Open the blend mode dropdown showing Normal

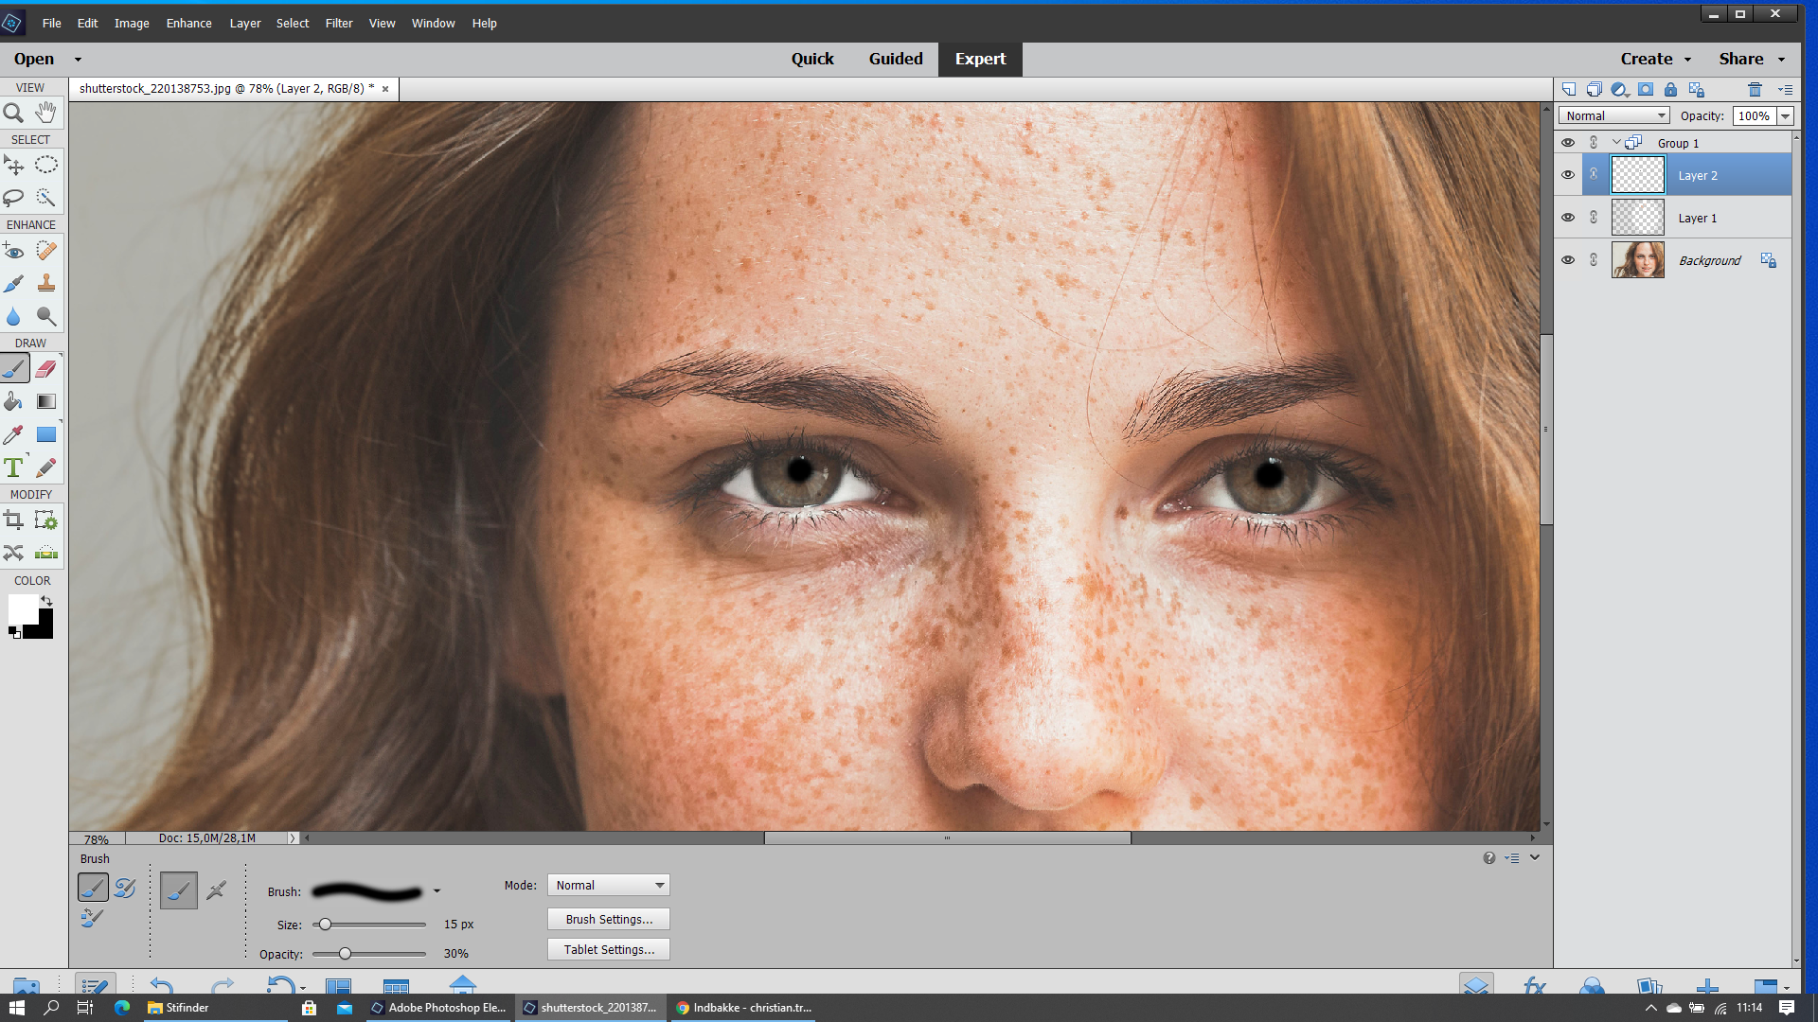click(x=1613, y=115)
